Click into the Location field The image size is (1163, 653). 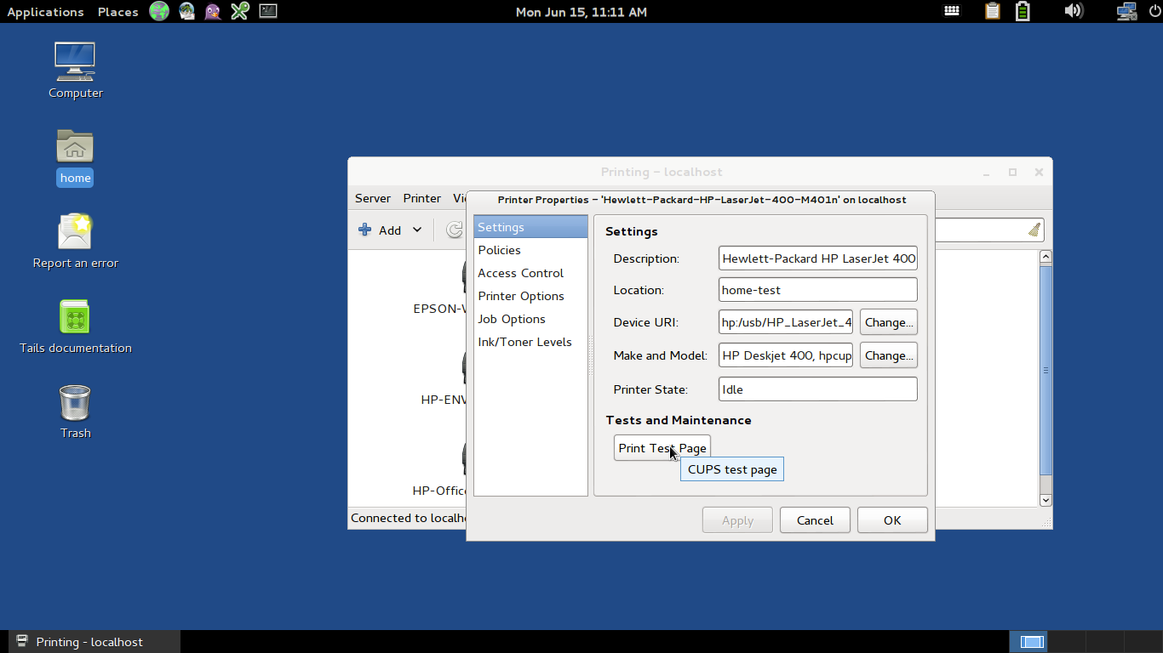(x=818, y=290)
